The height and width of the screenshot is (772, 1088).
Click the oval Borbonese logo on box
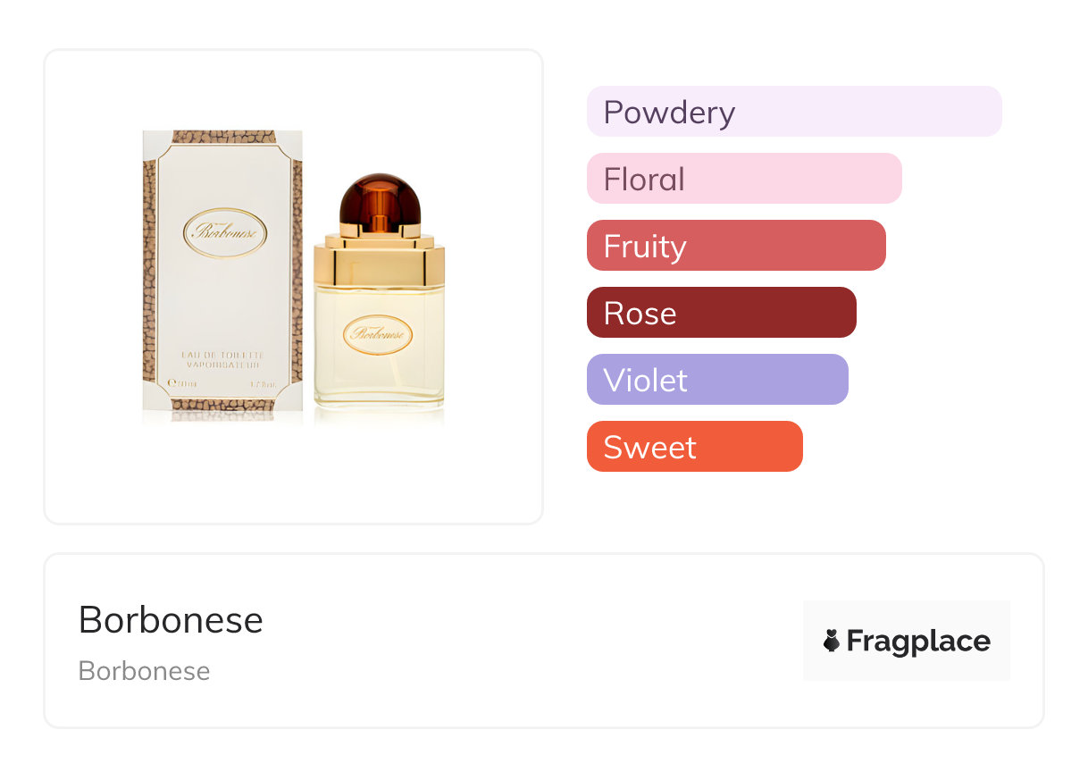225,232
